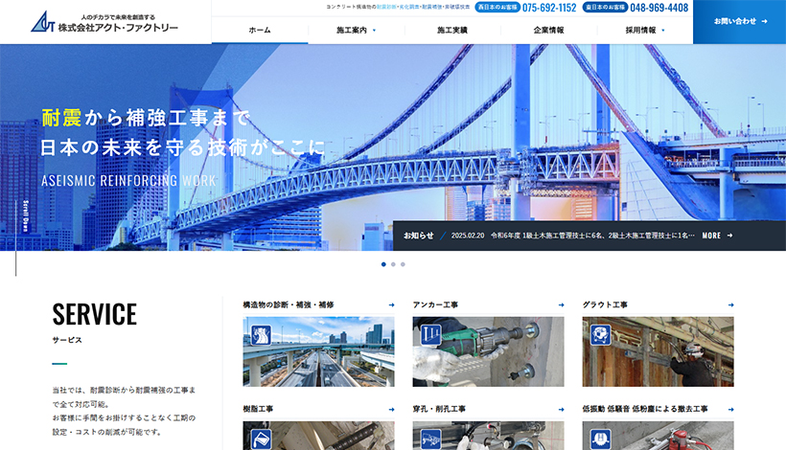Select the first slider pagination dot
Image resolution: width=786 pixels, height=450 pixels.
pos(383,264)
